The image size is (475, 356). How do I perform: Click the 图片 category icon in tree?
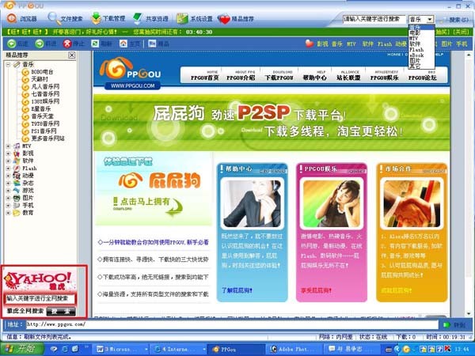(17, 198)
